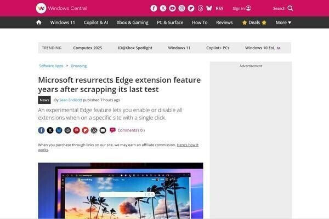Screen dimensions: 329x219
Task: Go to the Home page icon
Action: tap(38, 22)
